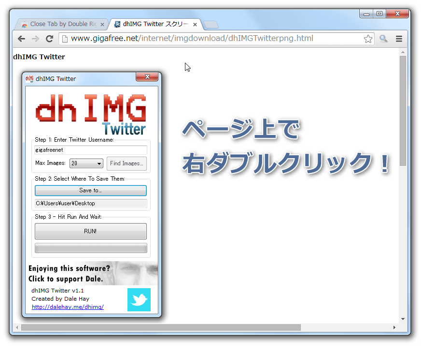Click the dhIMG Twitter logo image

pyautogui.click(x=91, y=115)
